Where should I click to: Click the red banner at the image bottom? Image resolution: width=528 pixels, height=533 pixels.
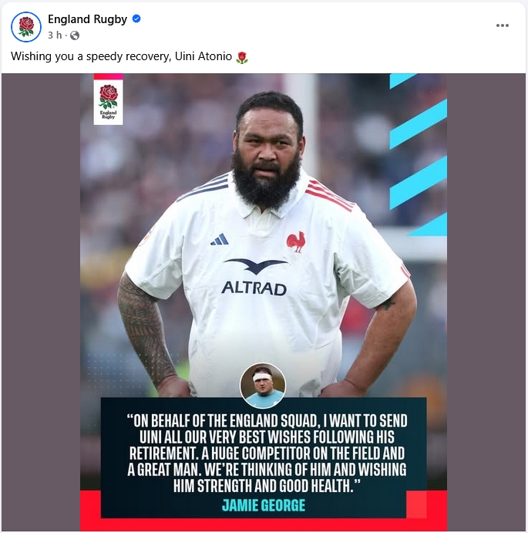[x=264, y=523]
